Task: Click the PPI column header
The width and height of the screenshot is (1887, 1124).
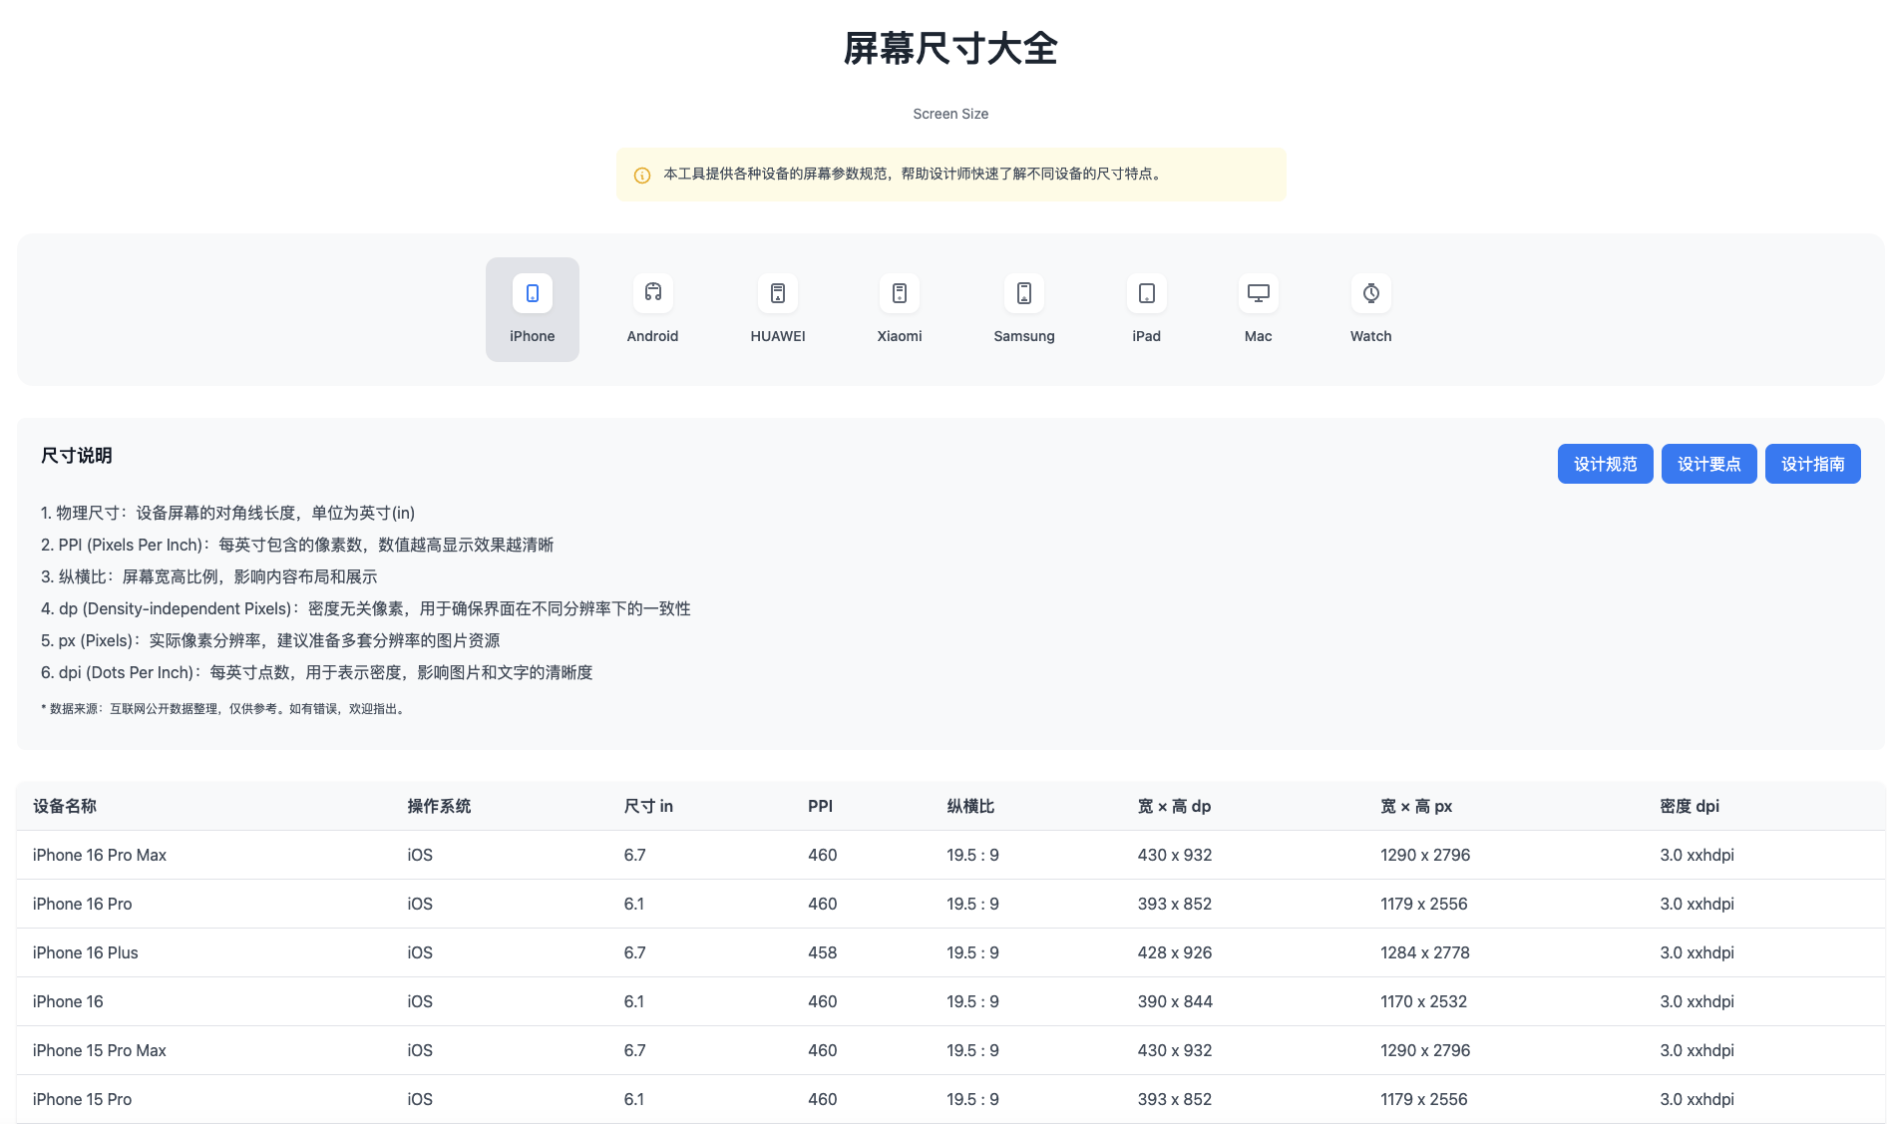Action: (x=820, y=806)
